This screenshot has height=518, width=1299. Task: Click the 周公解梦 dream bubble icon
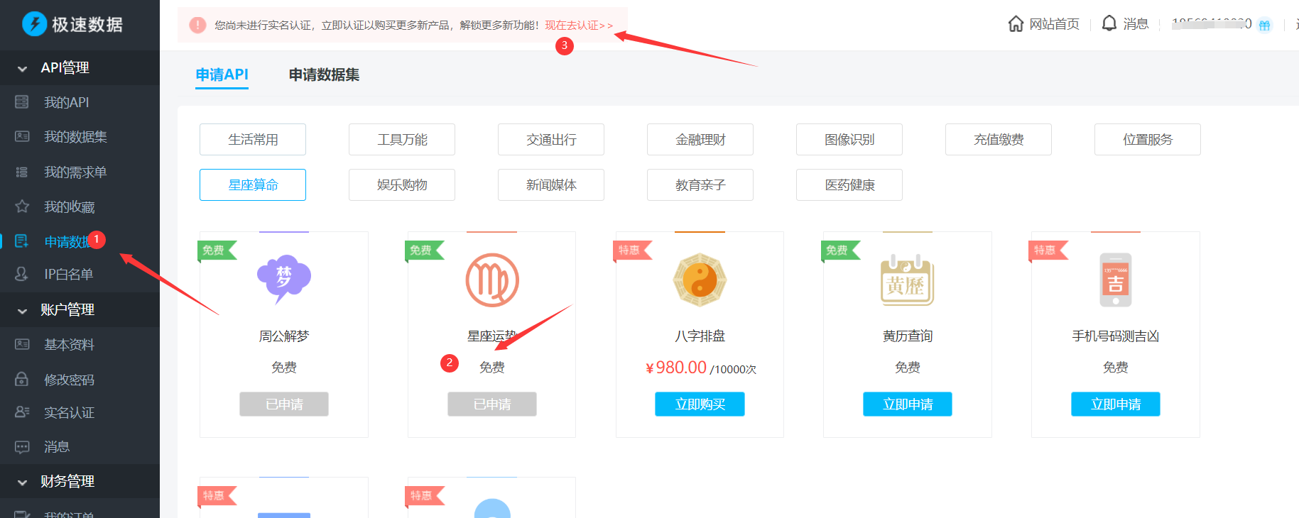pyautogui.click(x=284, y=279)
